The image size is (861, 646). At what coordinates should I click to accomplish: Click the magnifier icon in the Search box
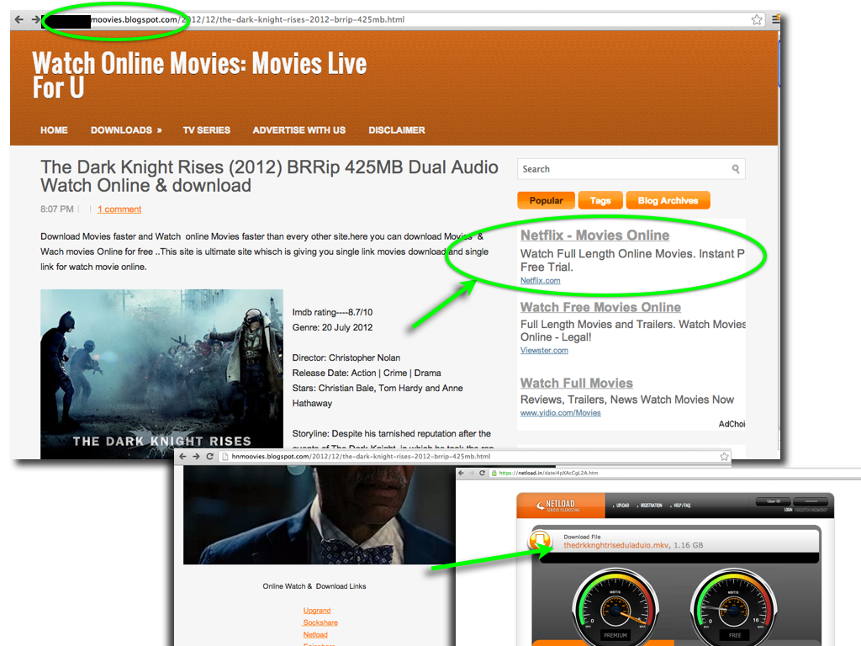735,169
